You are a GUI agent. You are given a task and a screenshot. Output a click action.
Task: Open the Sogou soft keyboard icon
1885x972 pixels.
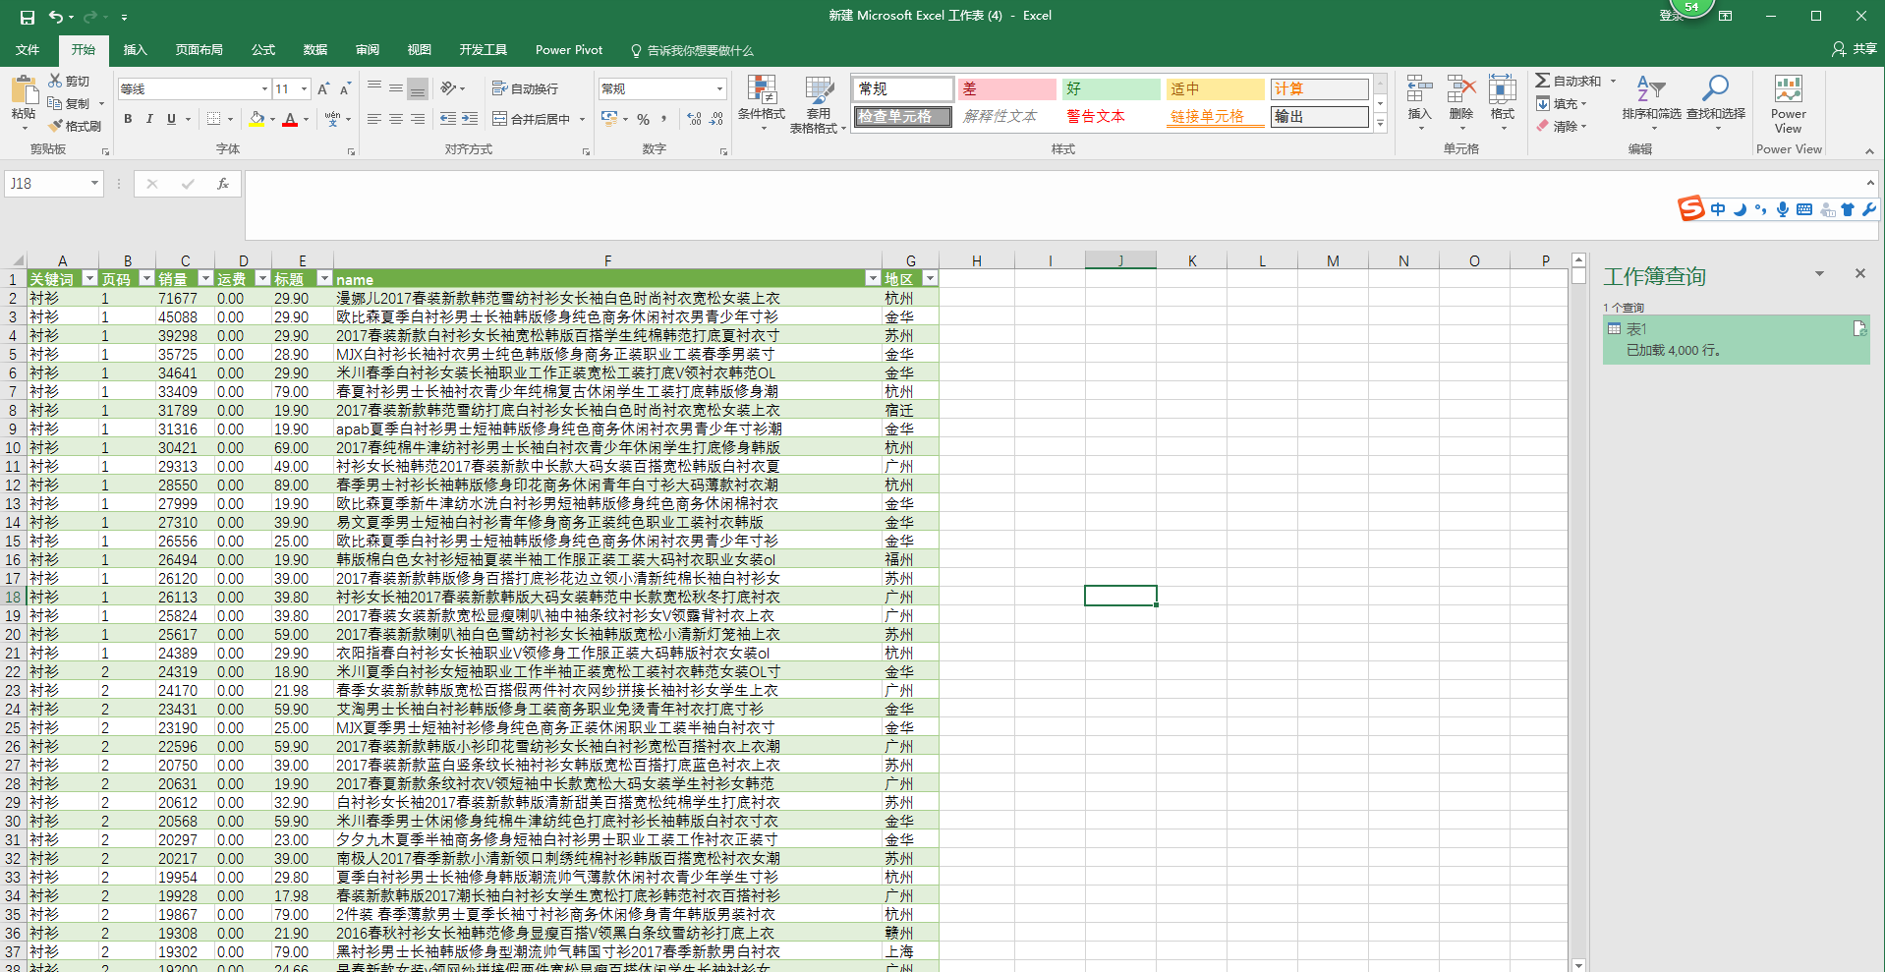coord(1804,209)
